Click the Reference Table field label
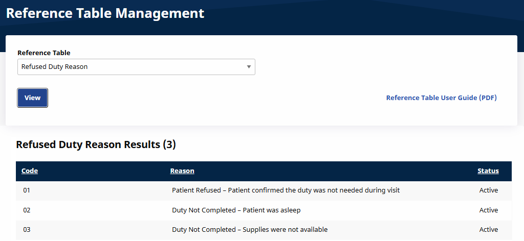The height and width of the screenshot is (241, 524). coord(44,53)
